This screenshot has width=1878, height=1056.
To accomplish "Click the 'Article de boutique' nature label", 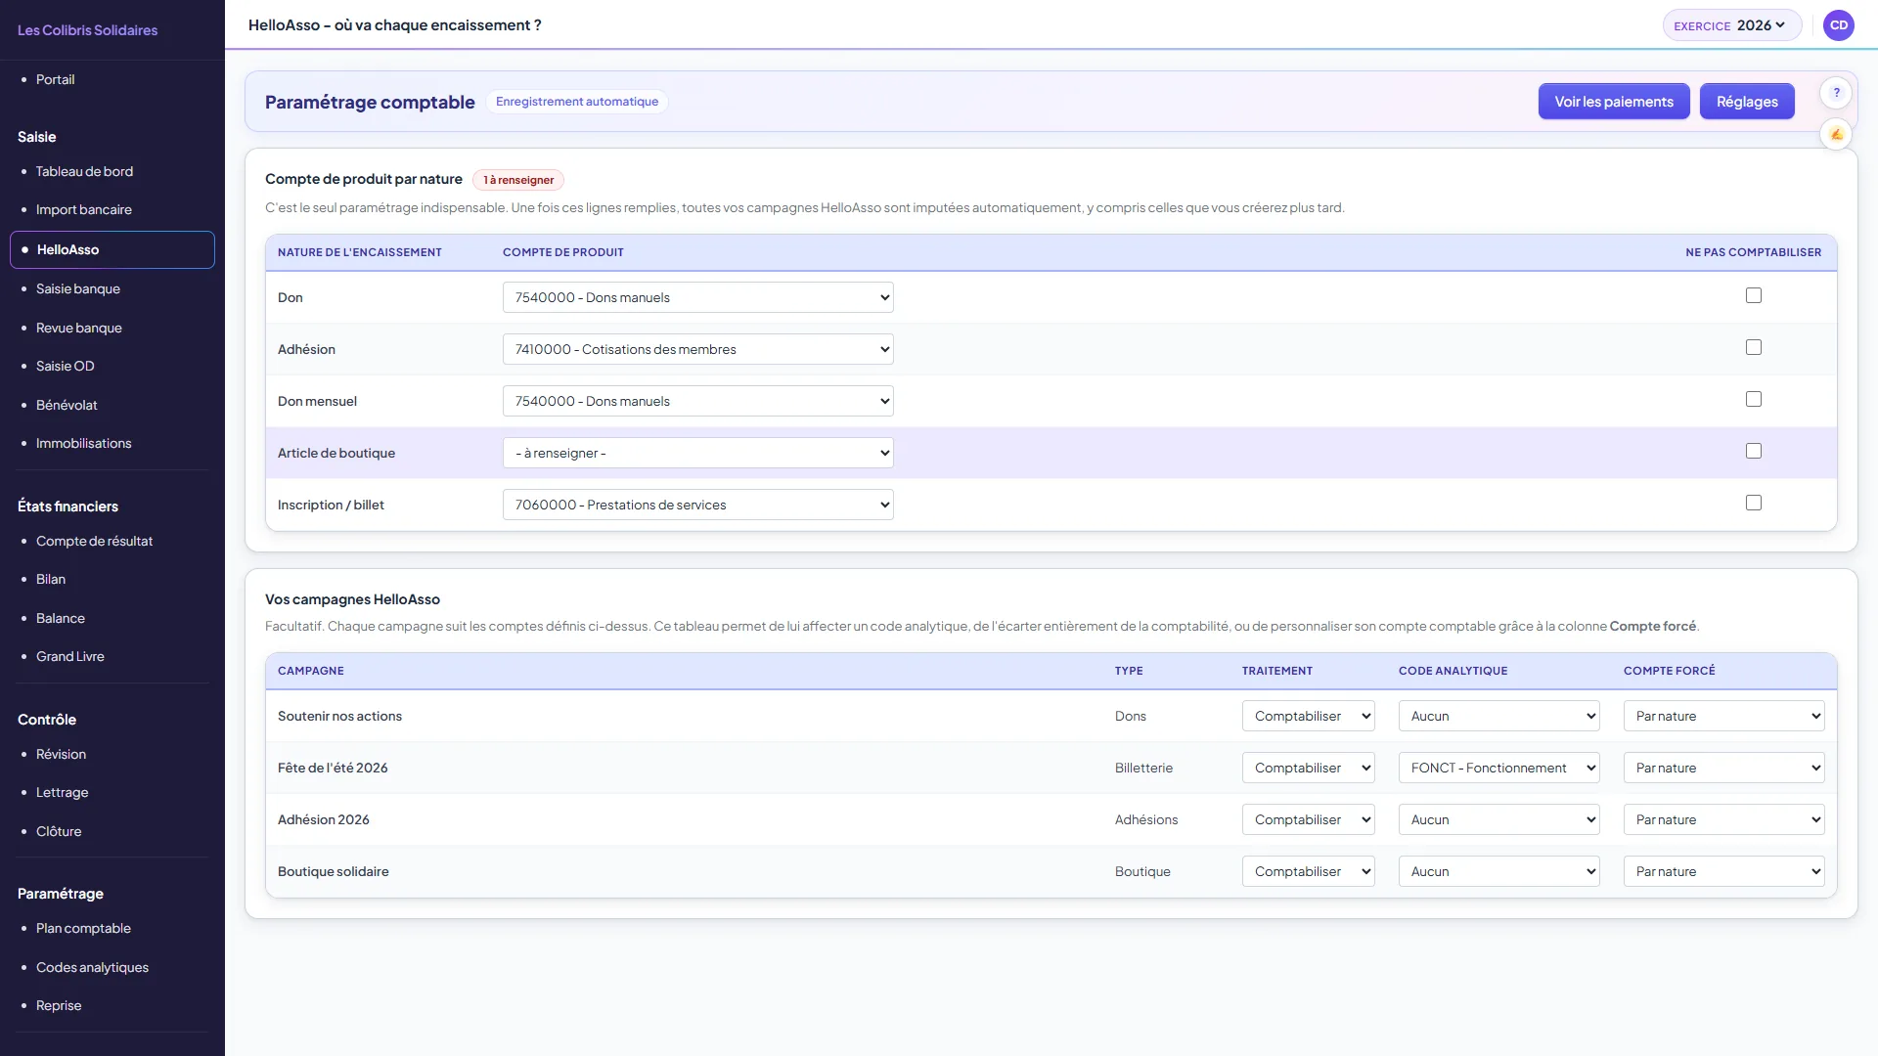I will click(x=336, y=453).
